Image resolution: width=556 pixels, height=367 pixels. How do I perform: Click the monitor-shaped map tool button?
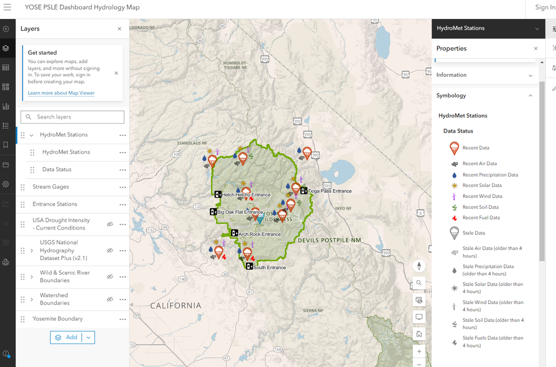click(419, 317)
